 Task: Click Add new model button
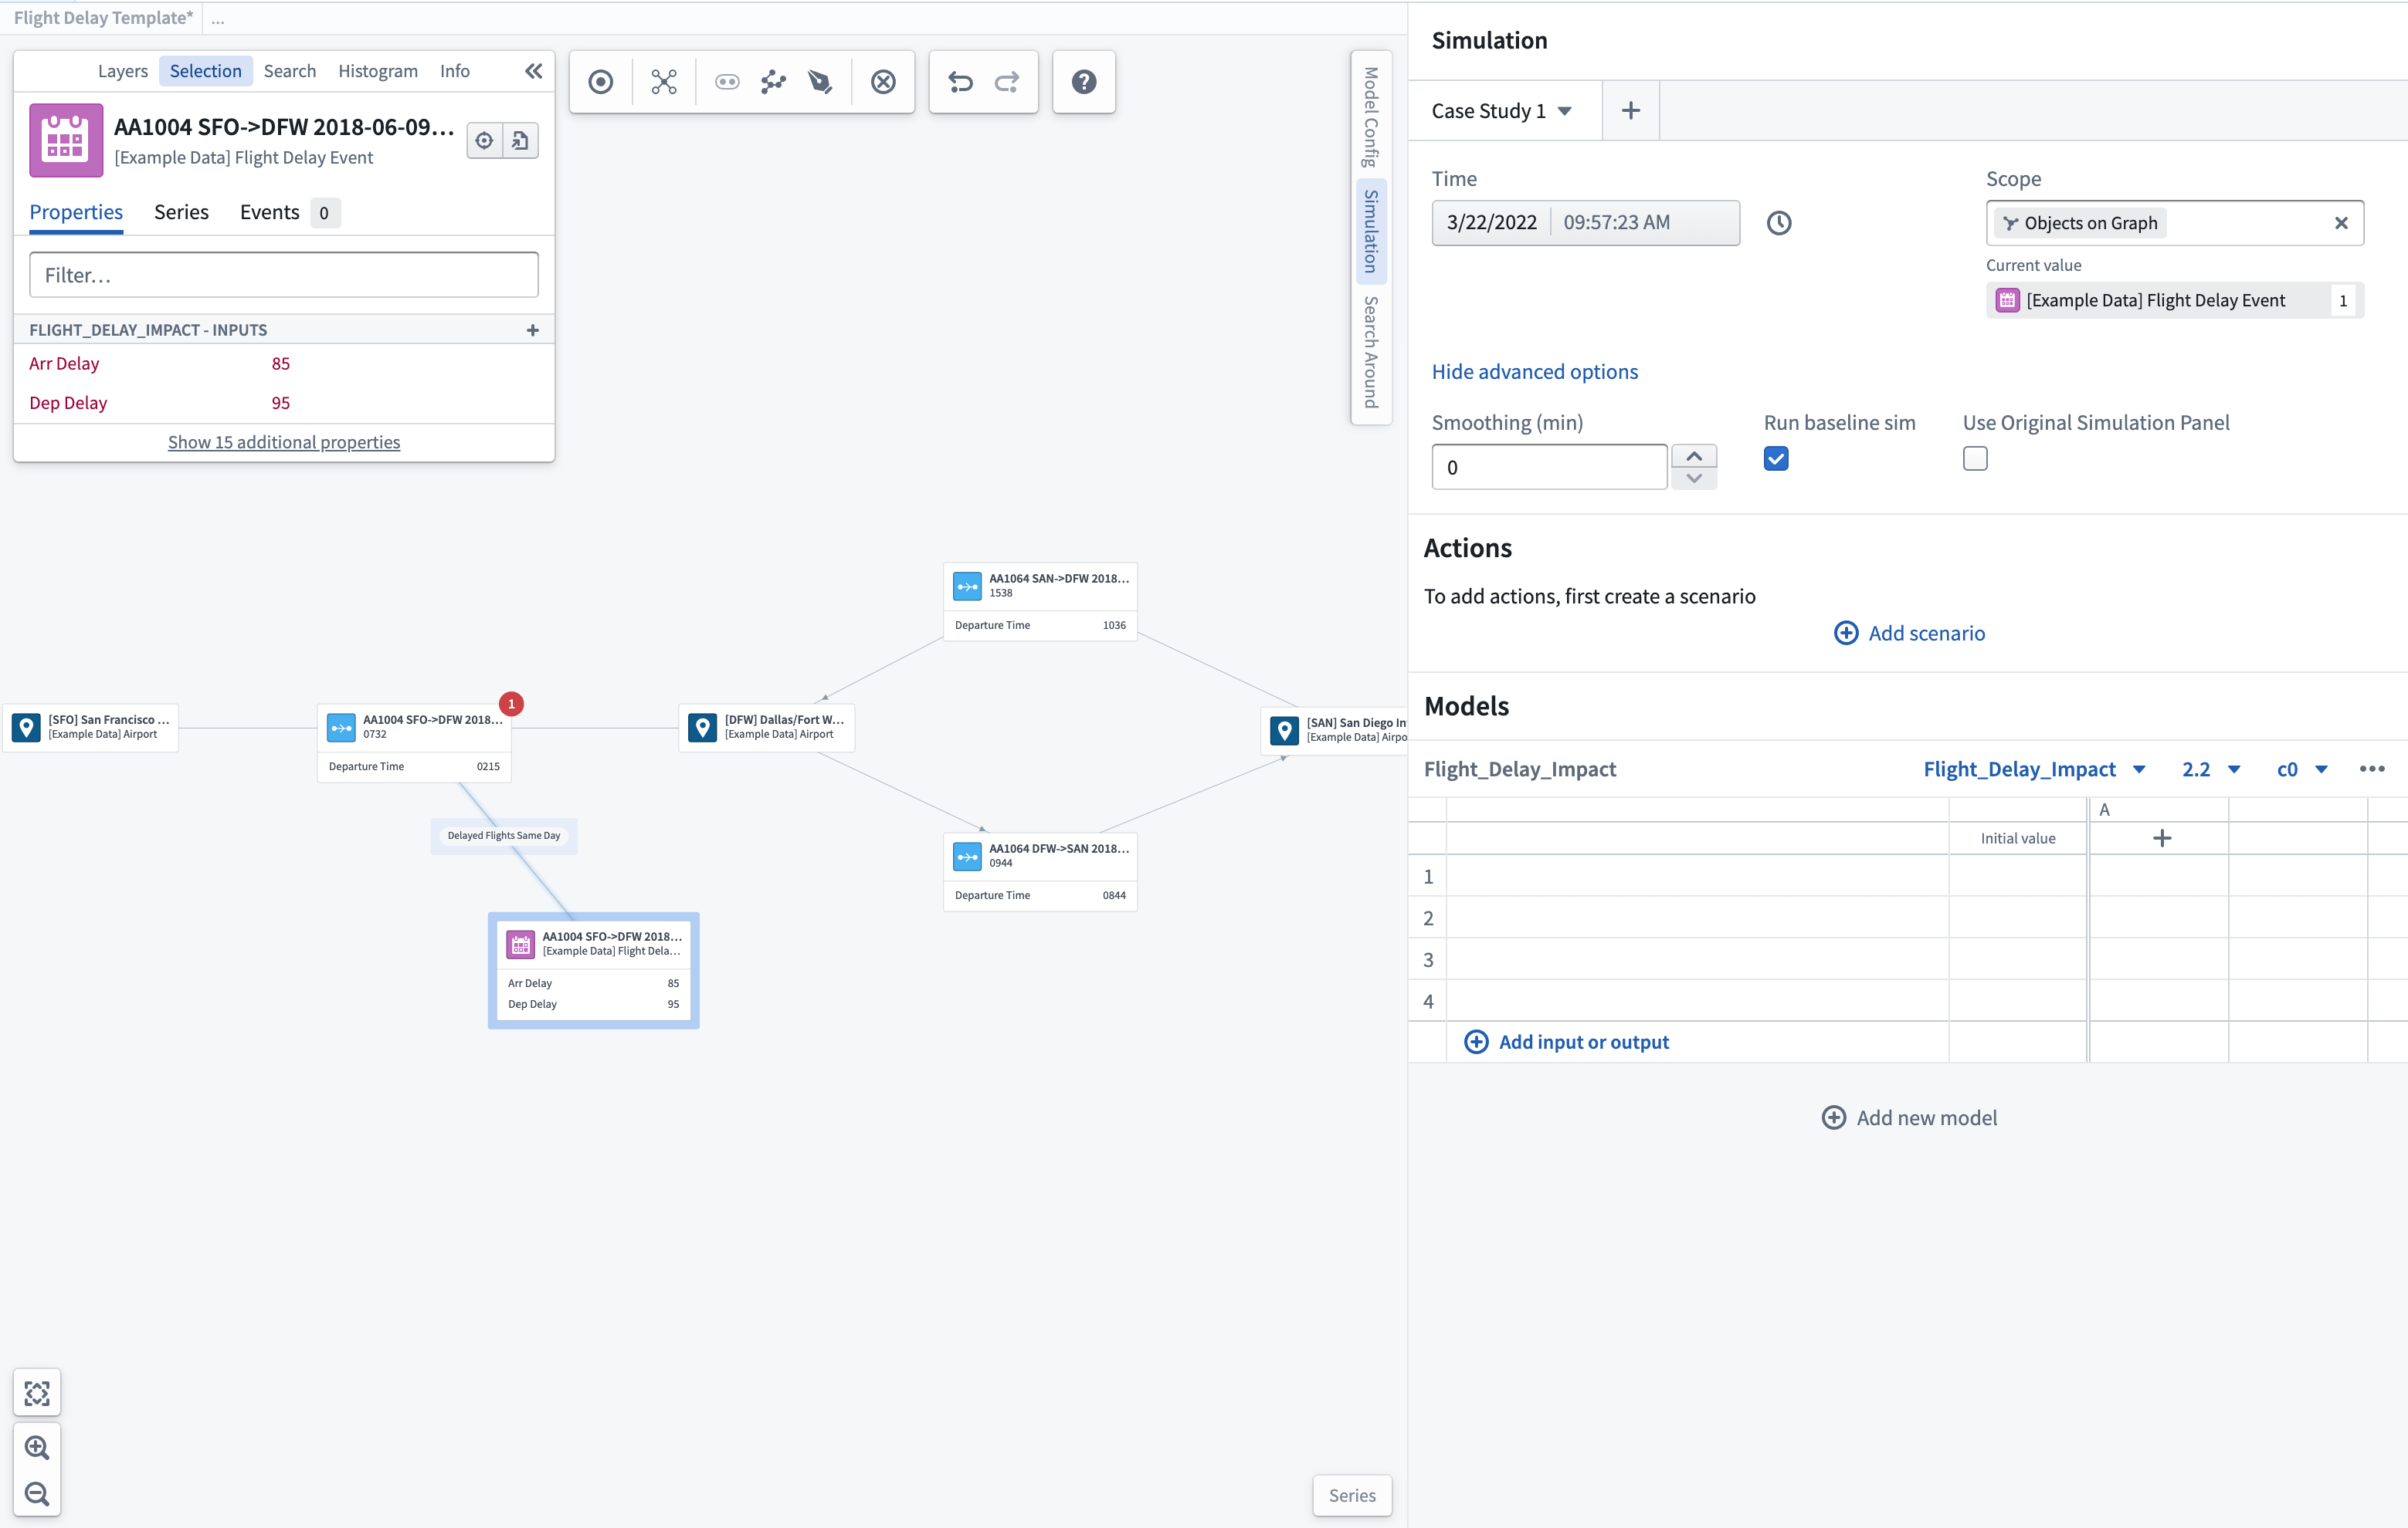(1909, 1118)
